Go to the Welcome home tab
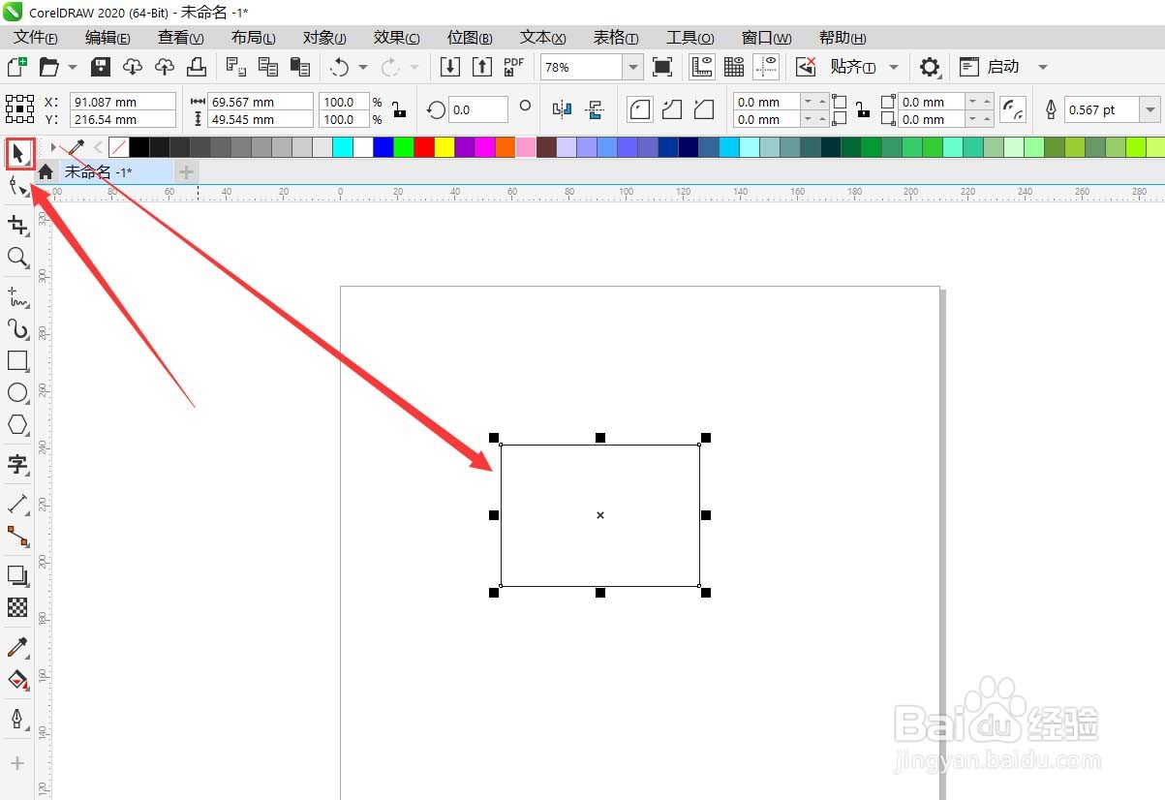The height and width of the screenshot is (800, 1165). pos(46,172)
